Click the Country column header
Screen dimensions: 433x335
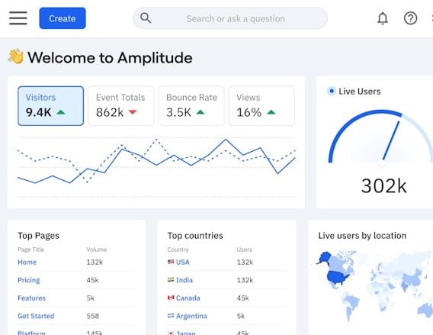178,250
